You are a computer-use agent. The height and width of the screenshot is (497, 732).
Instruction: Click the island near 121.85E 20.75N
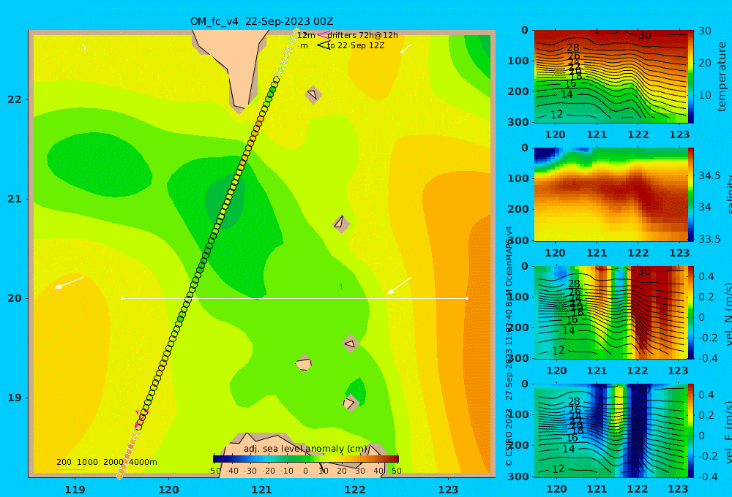341,223
